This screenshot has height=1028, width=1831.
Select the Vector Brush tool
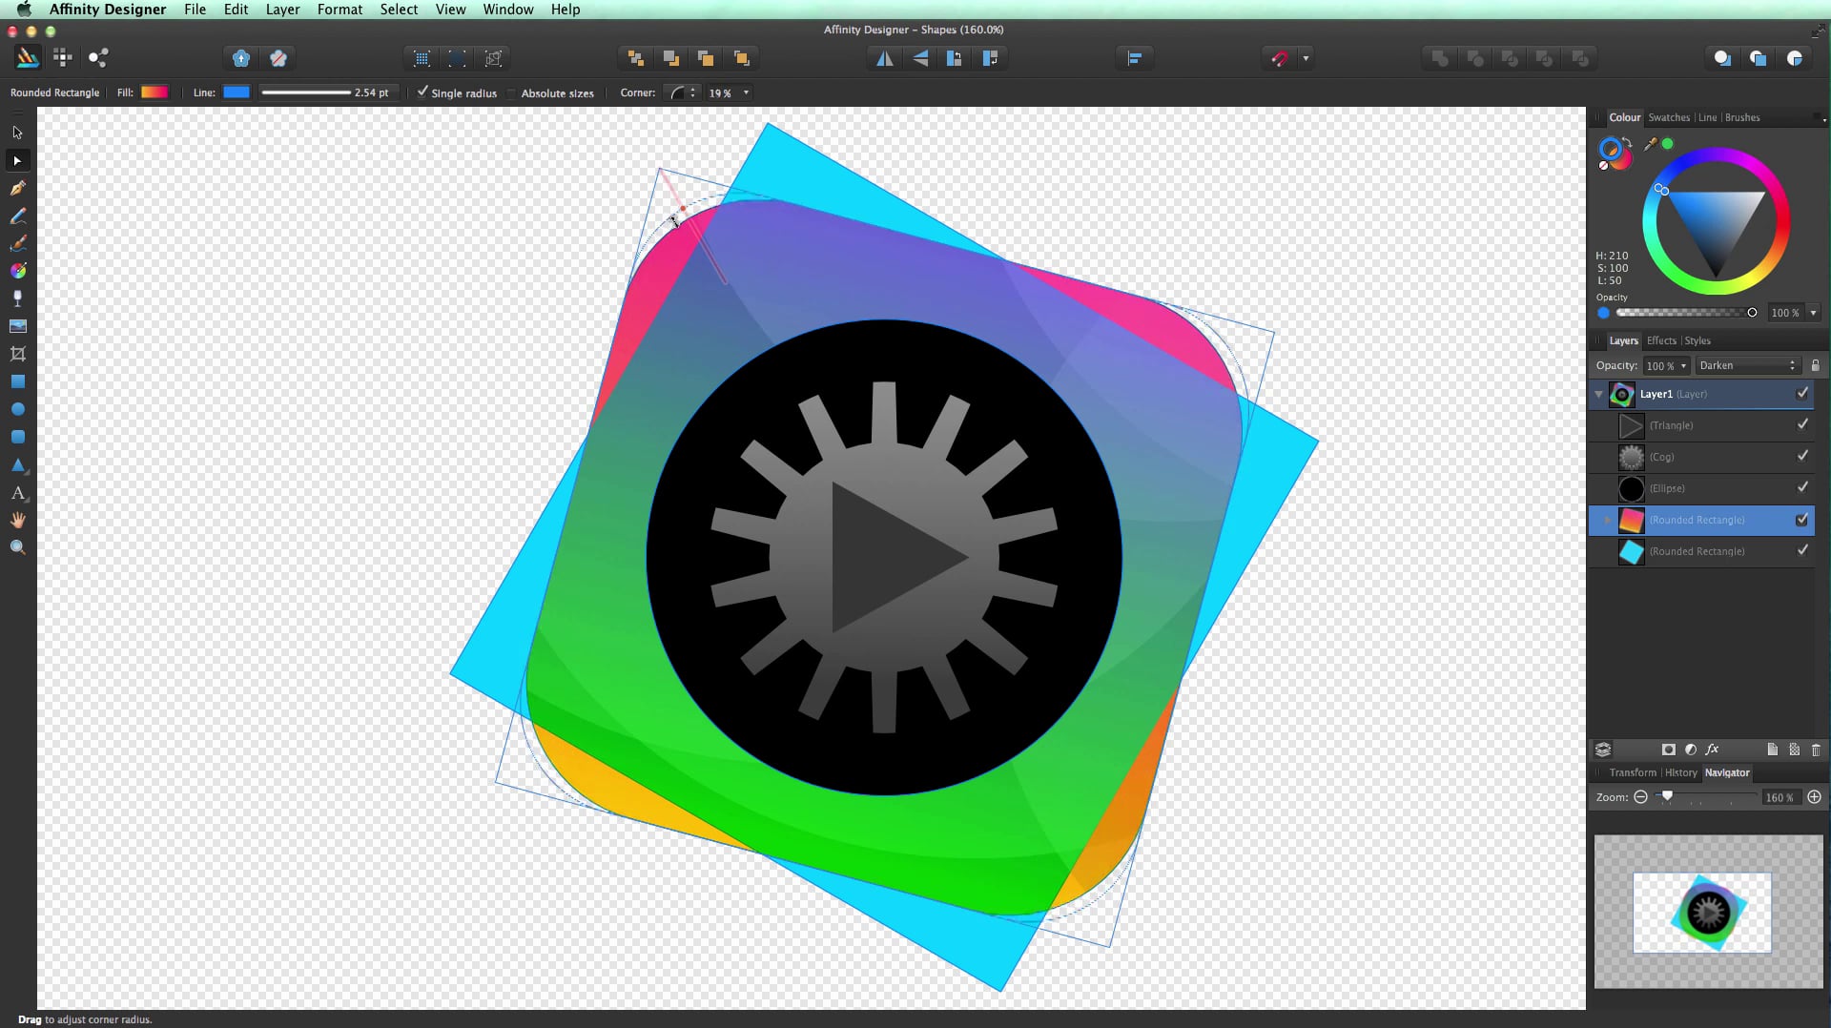click(17, 243)
